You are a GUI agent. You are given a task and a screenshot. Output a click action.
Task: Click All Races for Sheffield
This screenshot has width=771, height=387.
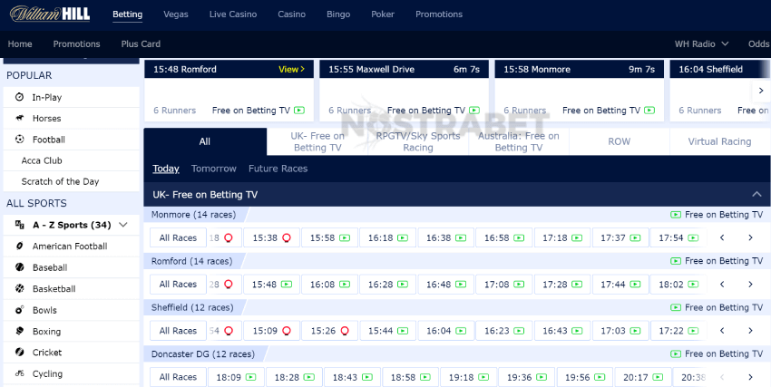click(x=178, y=331)
